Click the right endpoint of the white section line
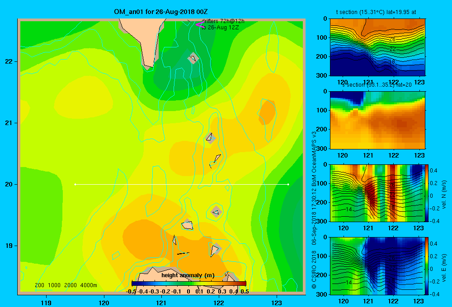 click(x=288, y=184)
